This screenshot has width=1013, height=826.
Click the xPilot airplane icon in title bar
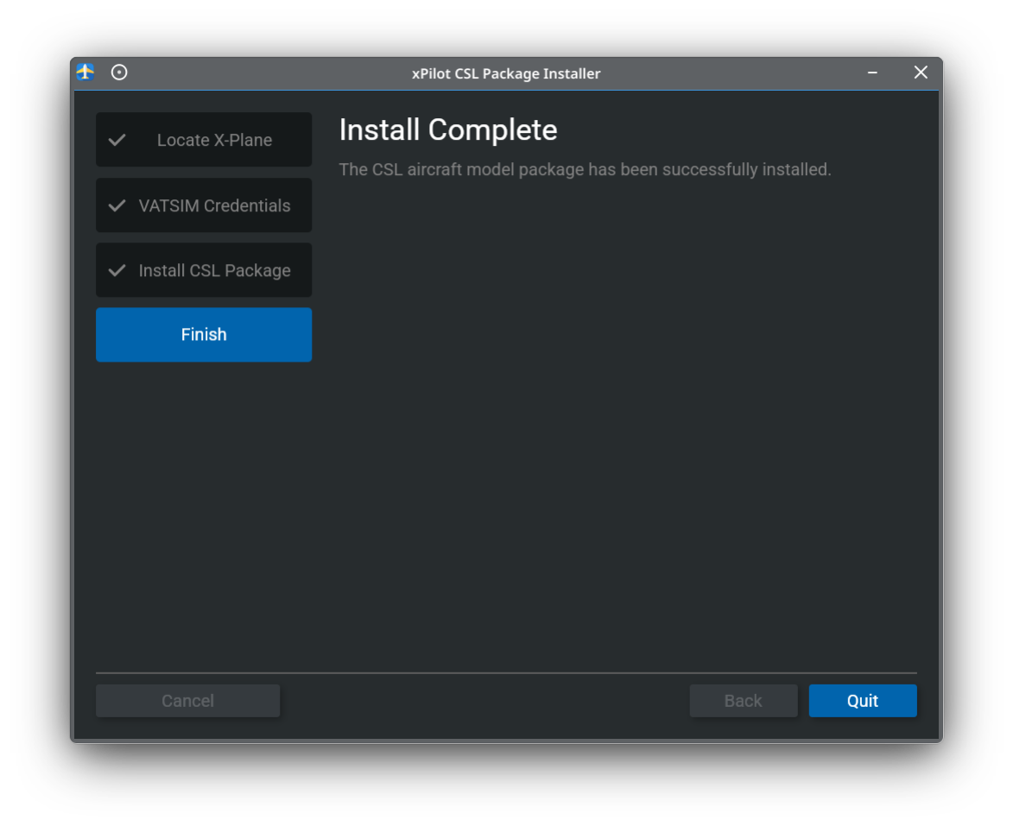point(85,73)
